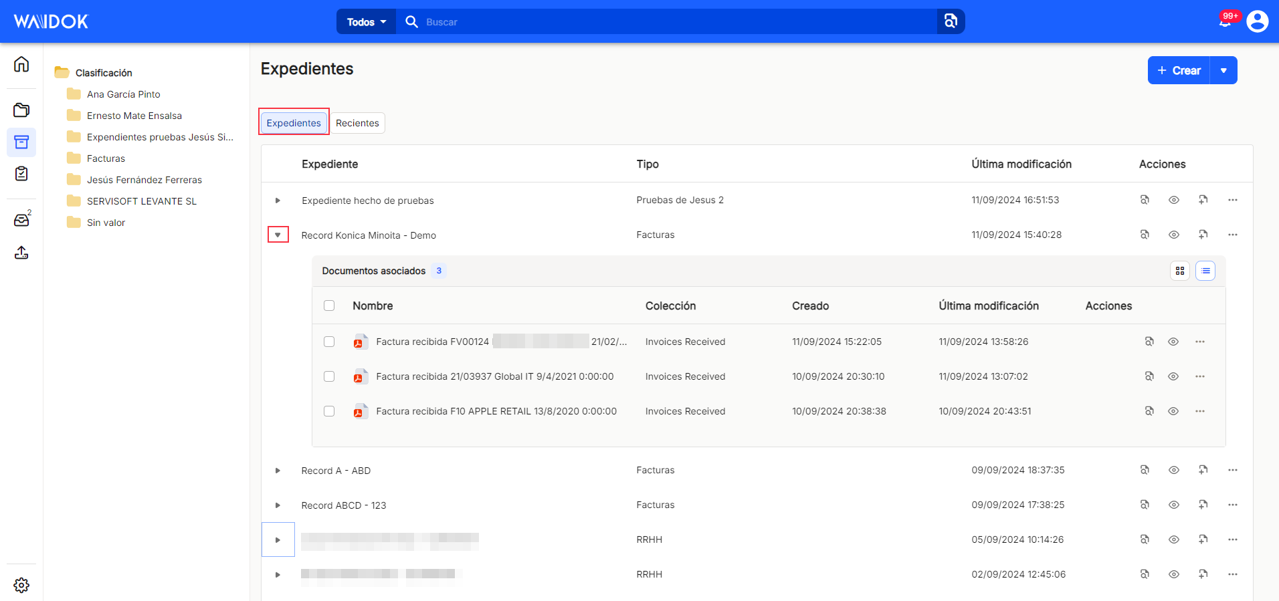Expand the RRHH row dated 02/09/2024
Image resolution: width=1279 pixels, height=601 pixels.
tap(278, 575)
